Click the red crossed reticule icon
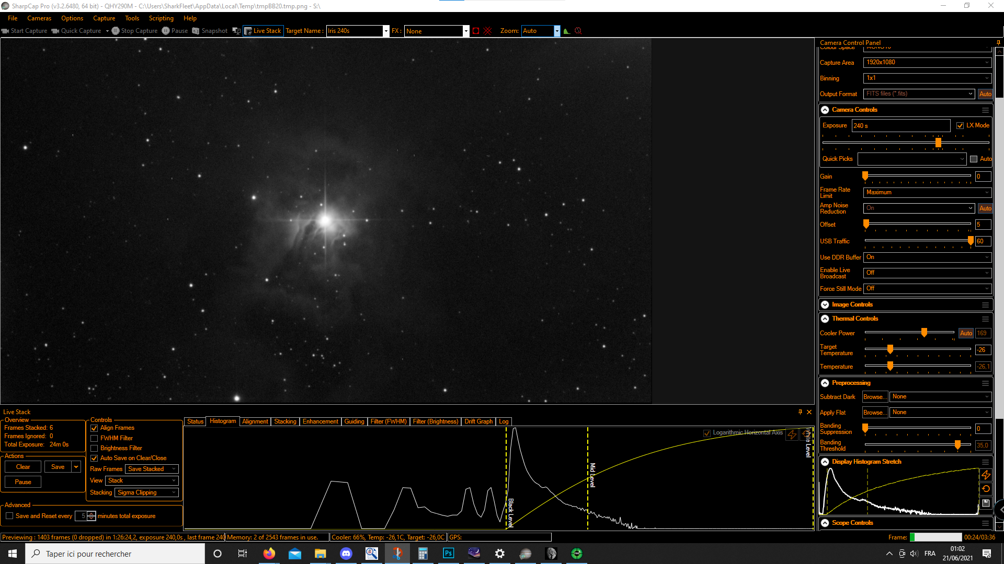The height and width of the screenshot is (564, 1004). pyautogui.click(x=488, y=31)
